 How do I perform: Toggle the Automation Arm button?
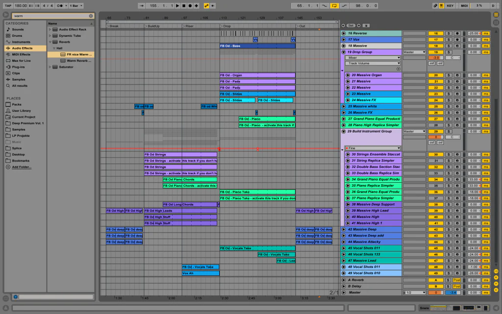206,6
